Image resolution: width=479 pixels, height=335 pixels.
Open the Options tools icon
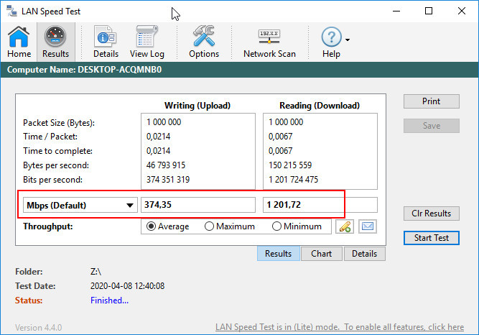tap(204, 42)
